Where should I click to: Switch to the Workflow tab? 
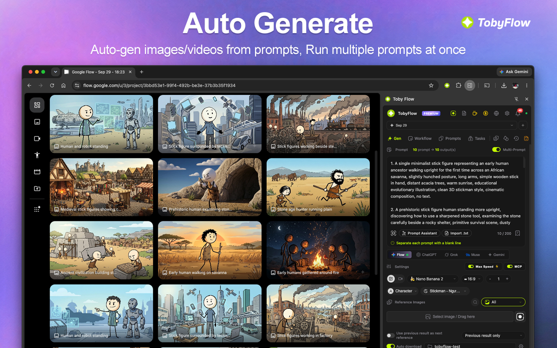tap(419, 138)
